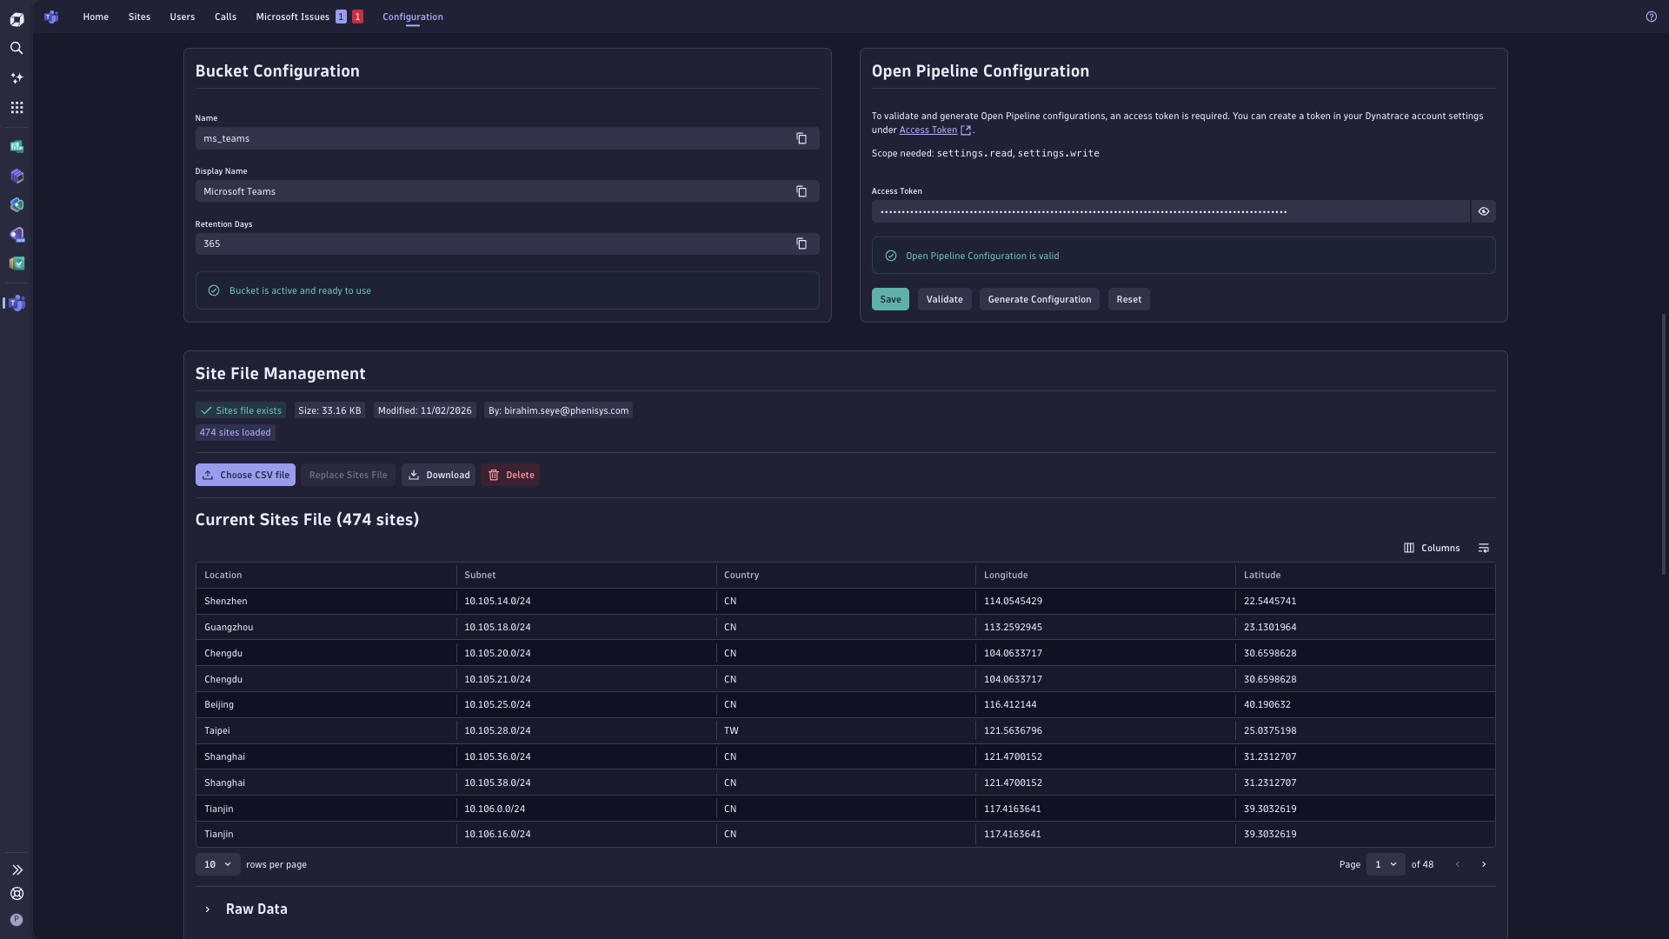Validate the Open Pipeline configuration
Viewport: 1669px width, 939px height.
pos(944,299)
